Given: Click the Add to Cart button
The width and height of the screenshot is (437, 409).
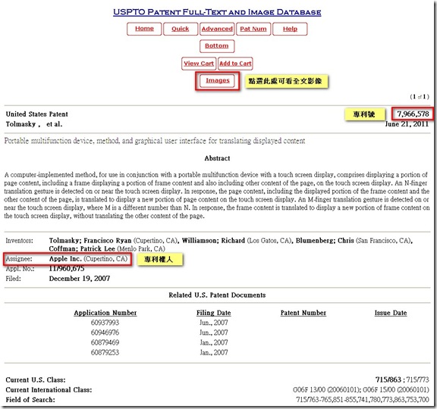Looking at the screenshot, I should (235, 64).
